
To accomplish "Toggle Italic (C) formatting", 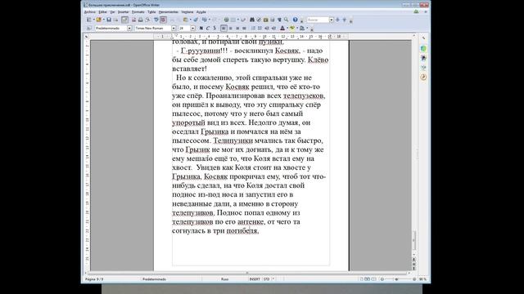I will point(207,29).
